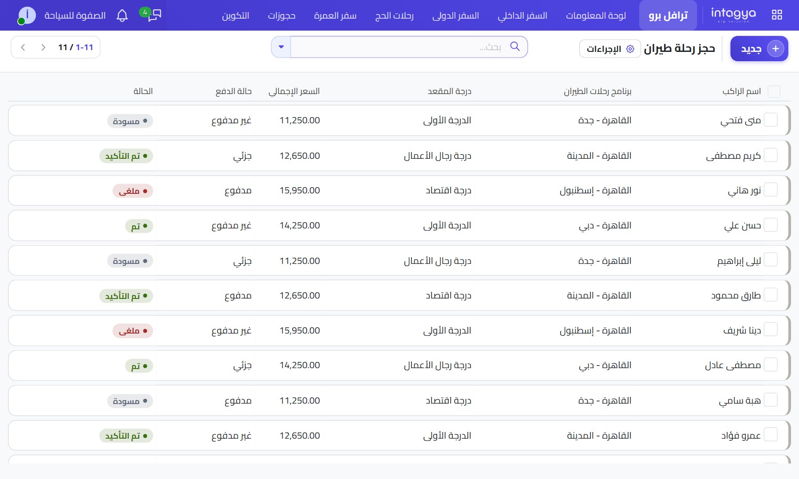799x479 pixels.
Task: Select checkbox for دينا شريف row
Action: [x=771, y=329]
